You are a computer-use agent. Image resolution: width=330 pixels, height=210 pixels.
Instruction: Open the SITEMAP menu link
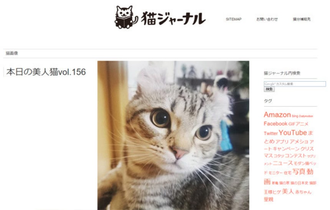coord(234,19)
